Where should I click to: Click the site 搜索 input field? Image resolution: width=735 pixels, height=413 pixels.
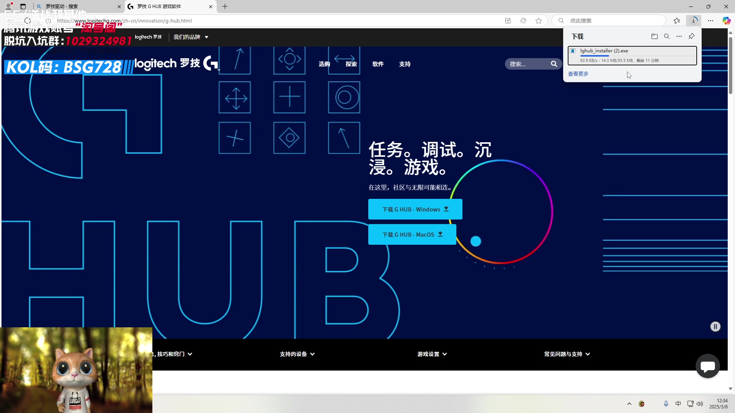click(528, 64)
